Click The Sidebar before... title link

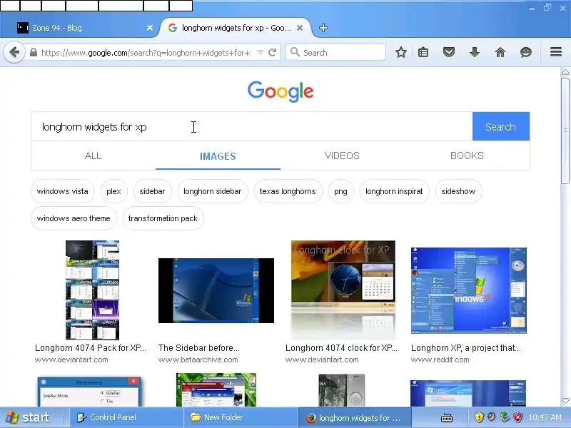(x=199, y=348)
